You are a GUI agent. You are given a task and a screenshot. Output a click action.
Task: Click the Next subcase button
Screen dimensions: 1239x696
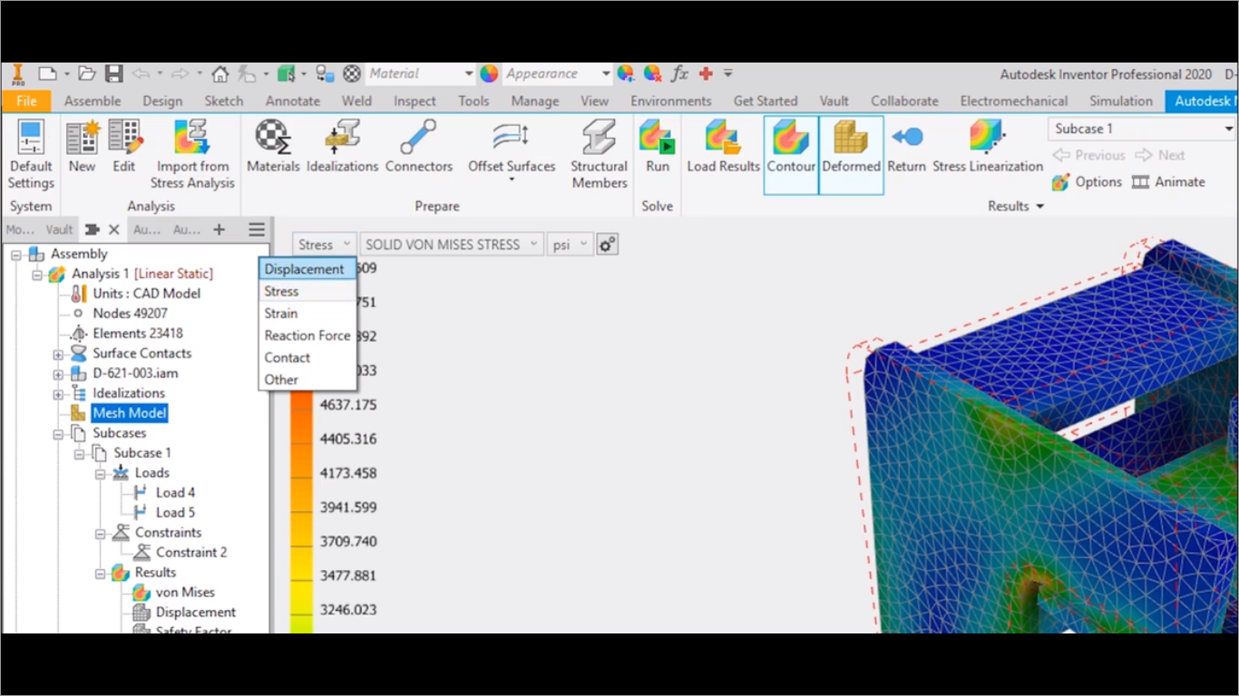(1160, 155)
